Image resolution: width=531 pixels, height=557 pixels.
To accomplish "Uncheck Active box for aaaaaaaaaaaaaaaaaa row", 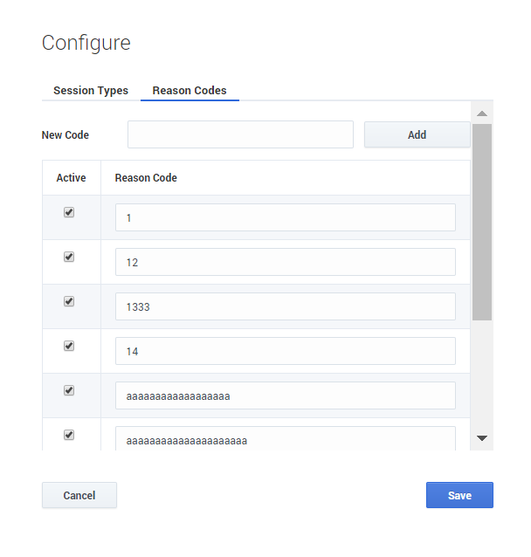I will click(x=69, y=390).
